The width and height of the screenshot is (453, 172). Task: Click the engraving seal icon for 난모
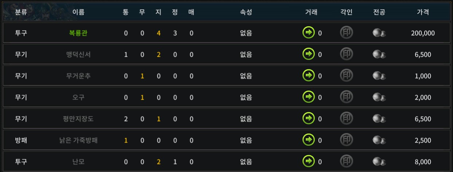[346, 162]
